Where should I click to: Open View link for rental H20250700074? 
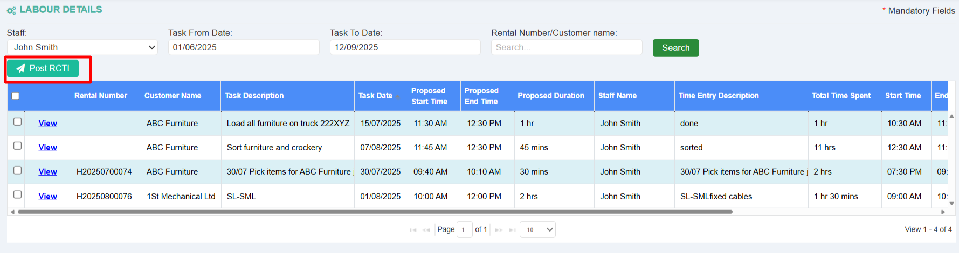click(47, 172)
